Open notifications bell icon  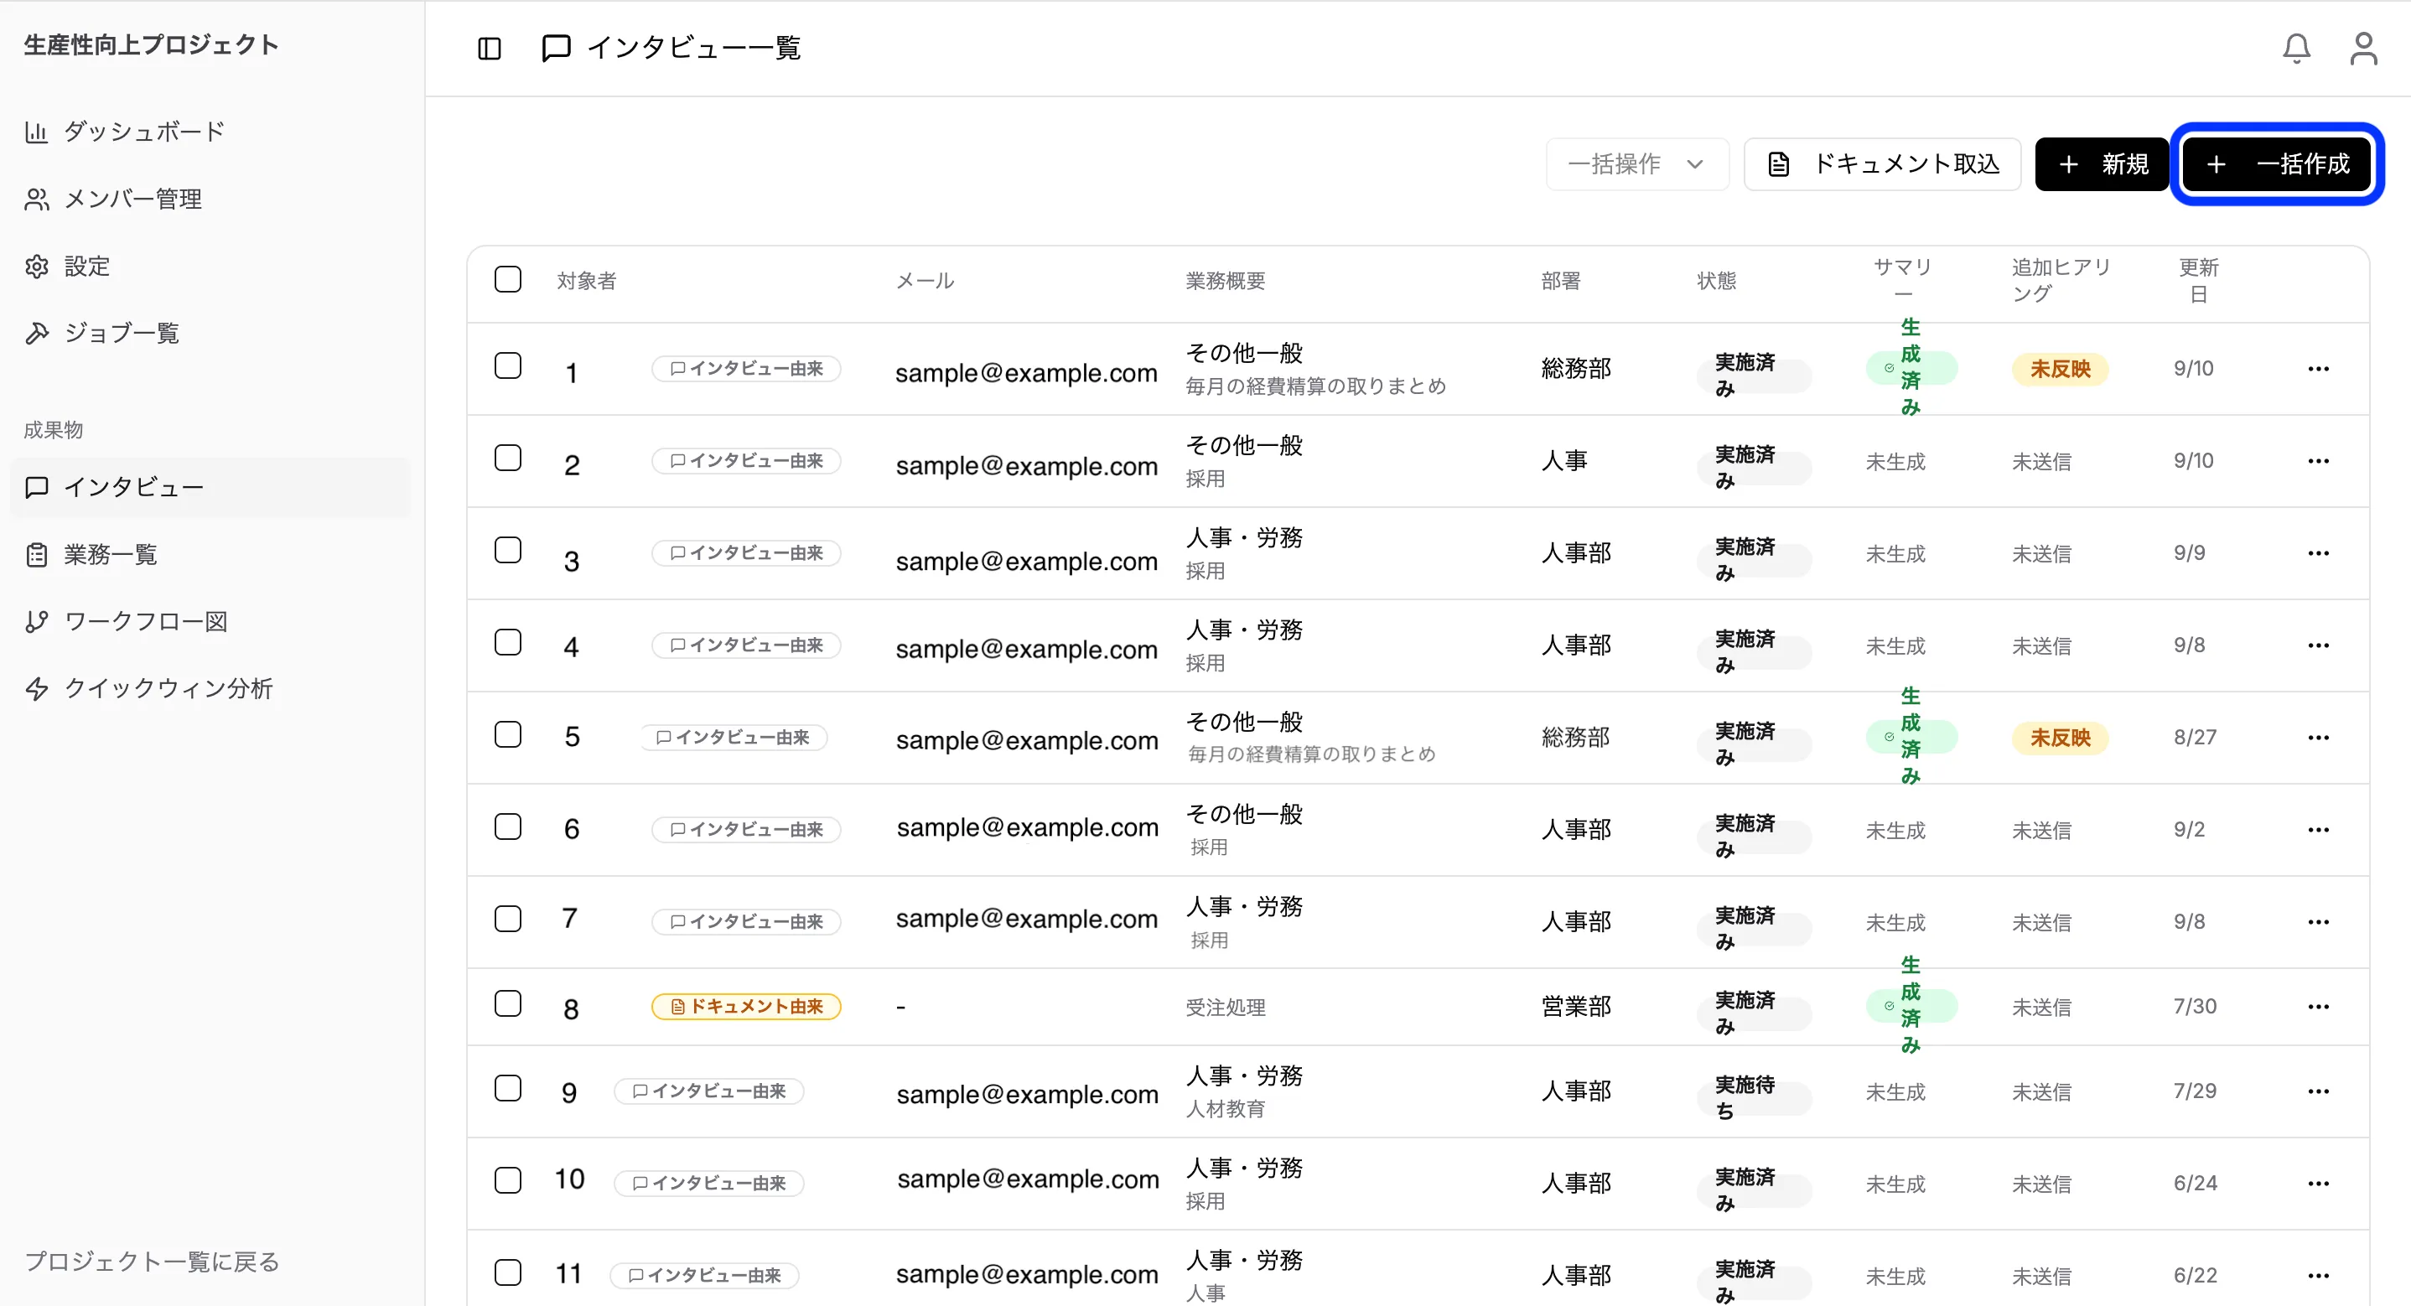(2296, 48)
